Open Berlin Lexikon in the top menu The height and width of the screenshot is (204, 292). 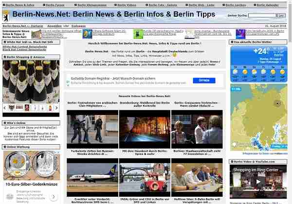(236, 5)
